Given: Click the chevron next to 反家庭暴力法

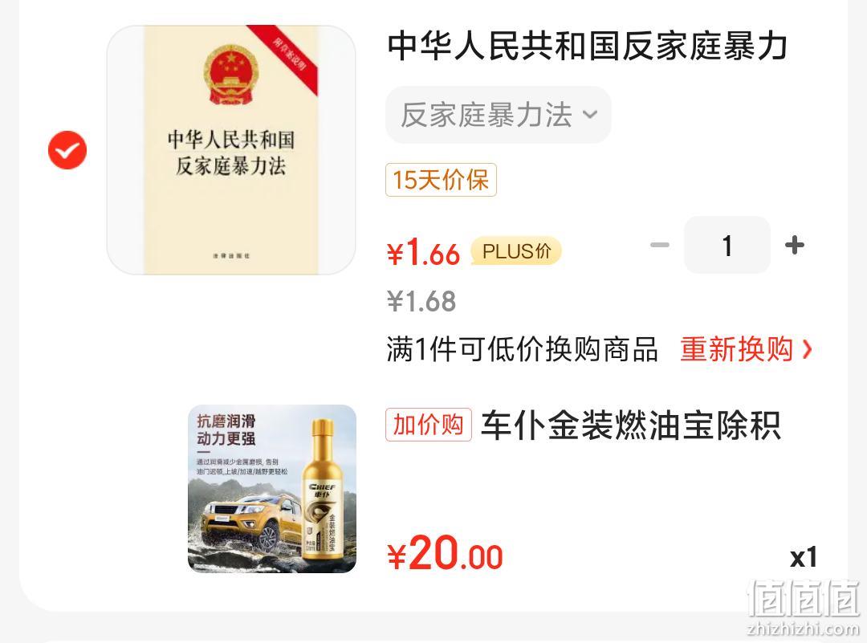Looking at the screenshot, I should tap(590, 115).
